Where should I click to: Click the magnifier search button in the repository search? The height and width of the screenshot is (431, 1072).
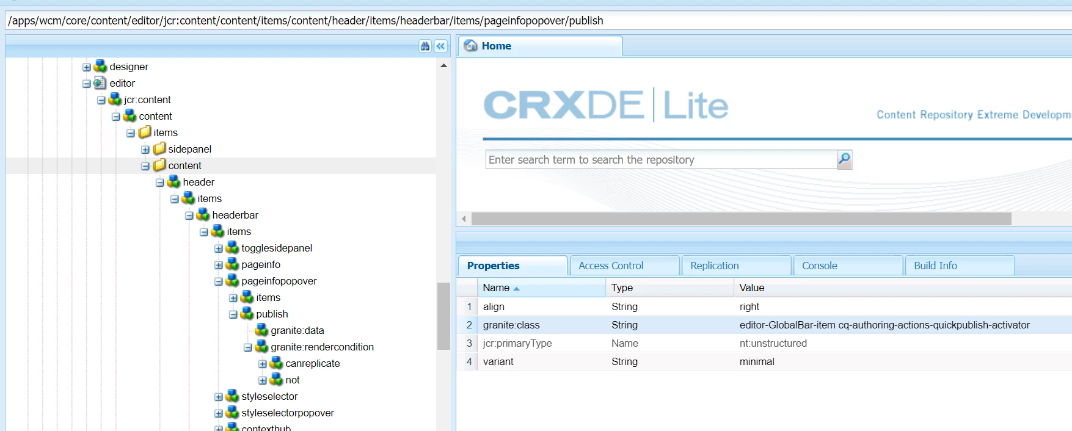pos(844,159)
